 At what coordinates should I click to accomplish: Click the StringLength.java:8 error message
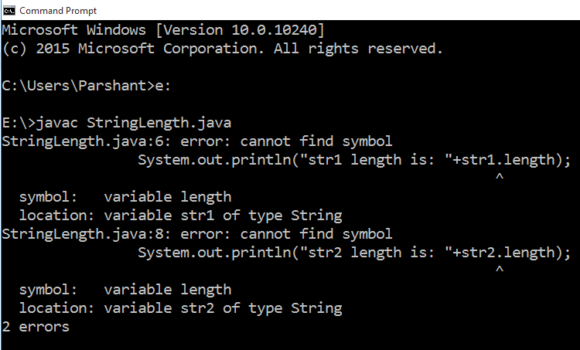click(x=197, y=234)
